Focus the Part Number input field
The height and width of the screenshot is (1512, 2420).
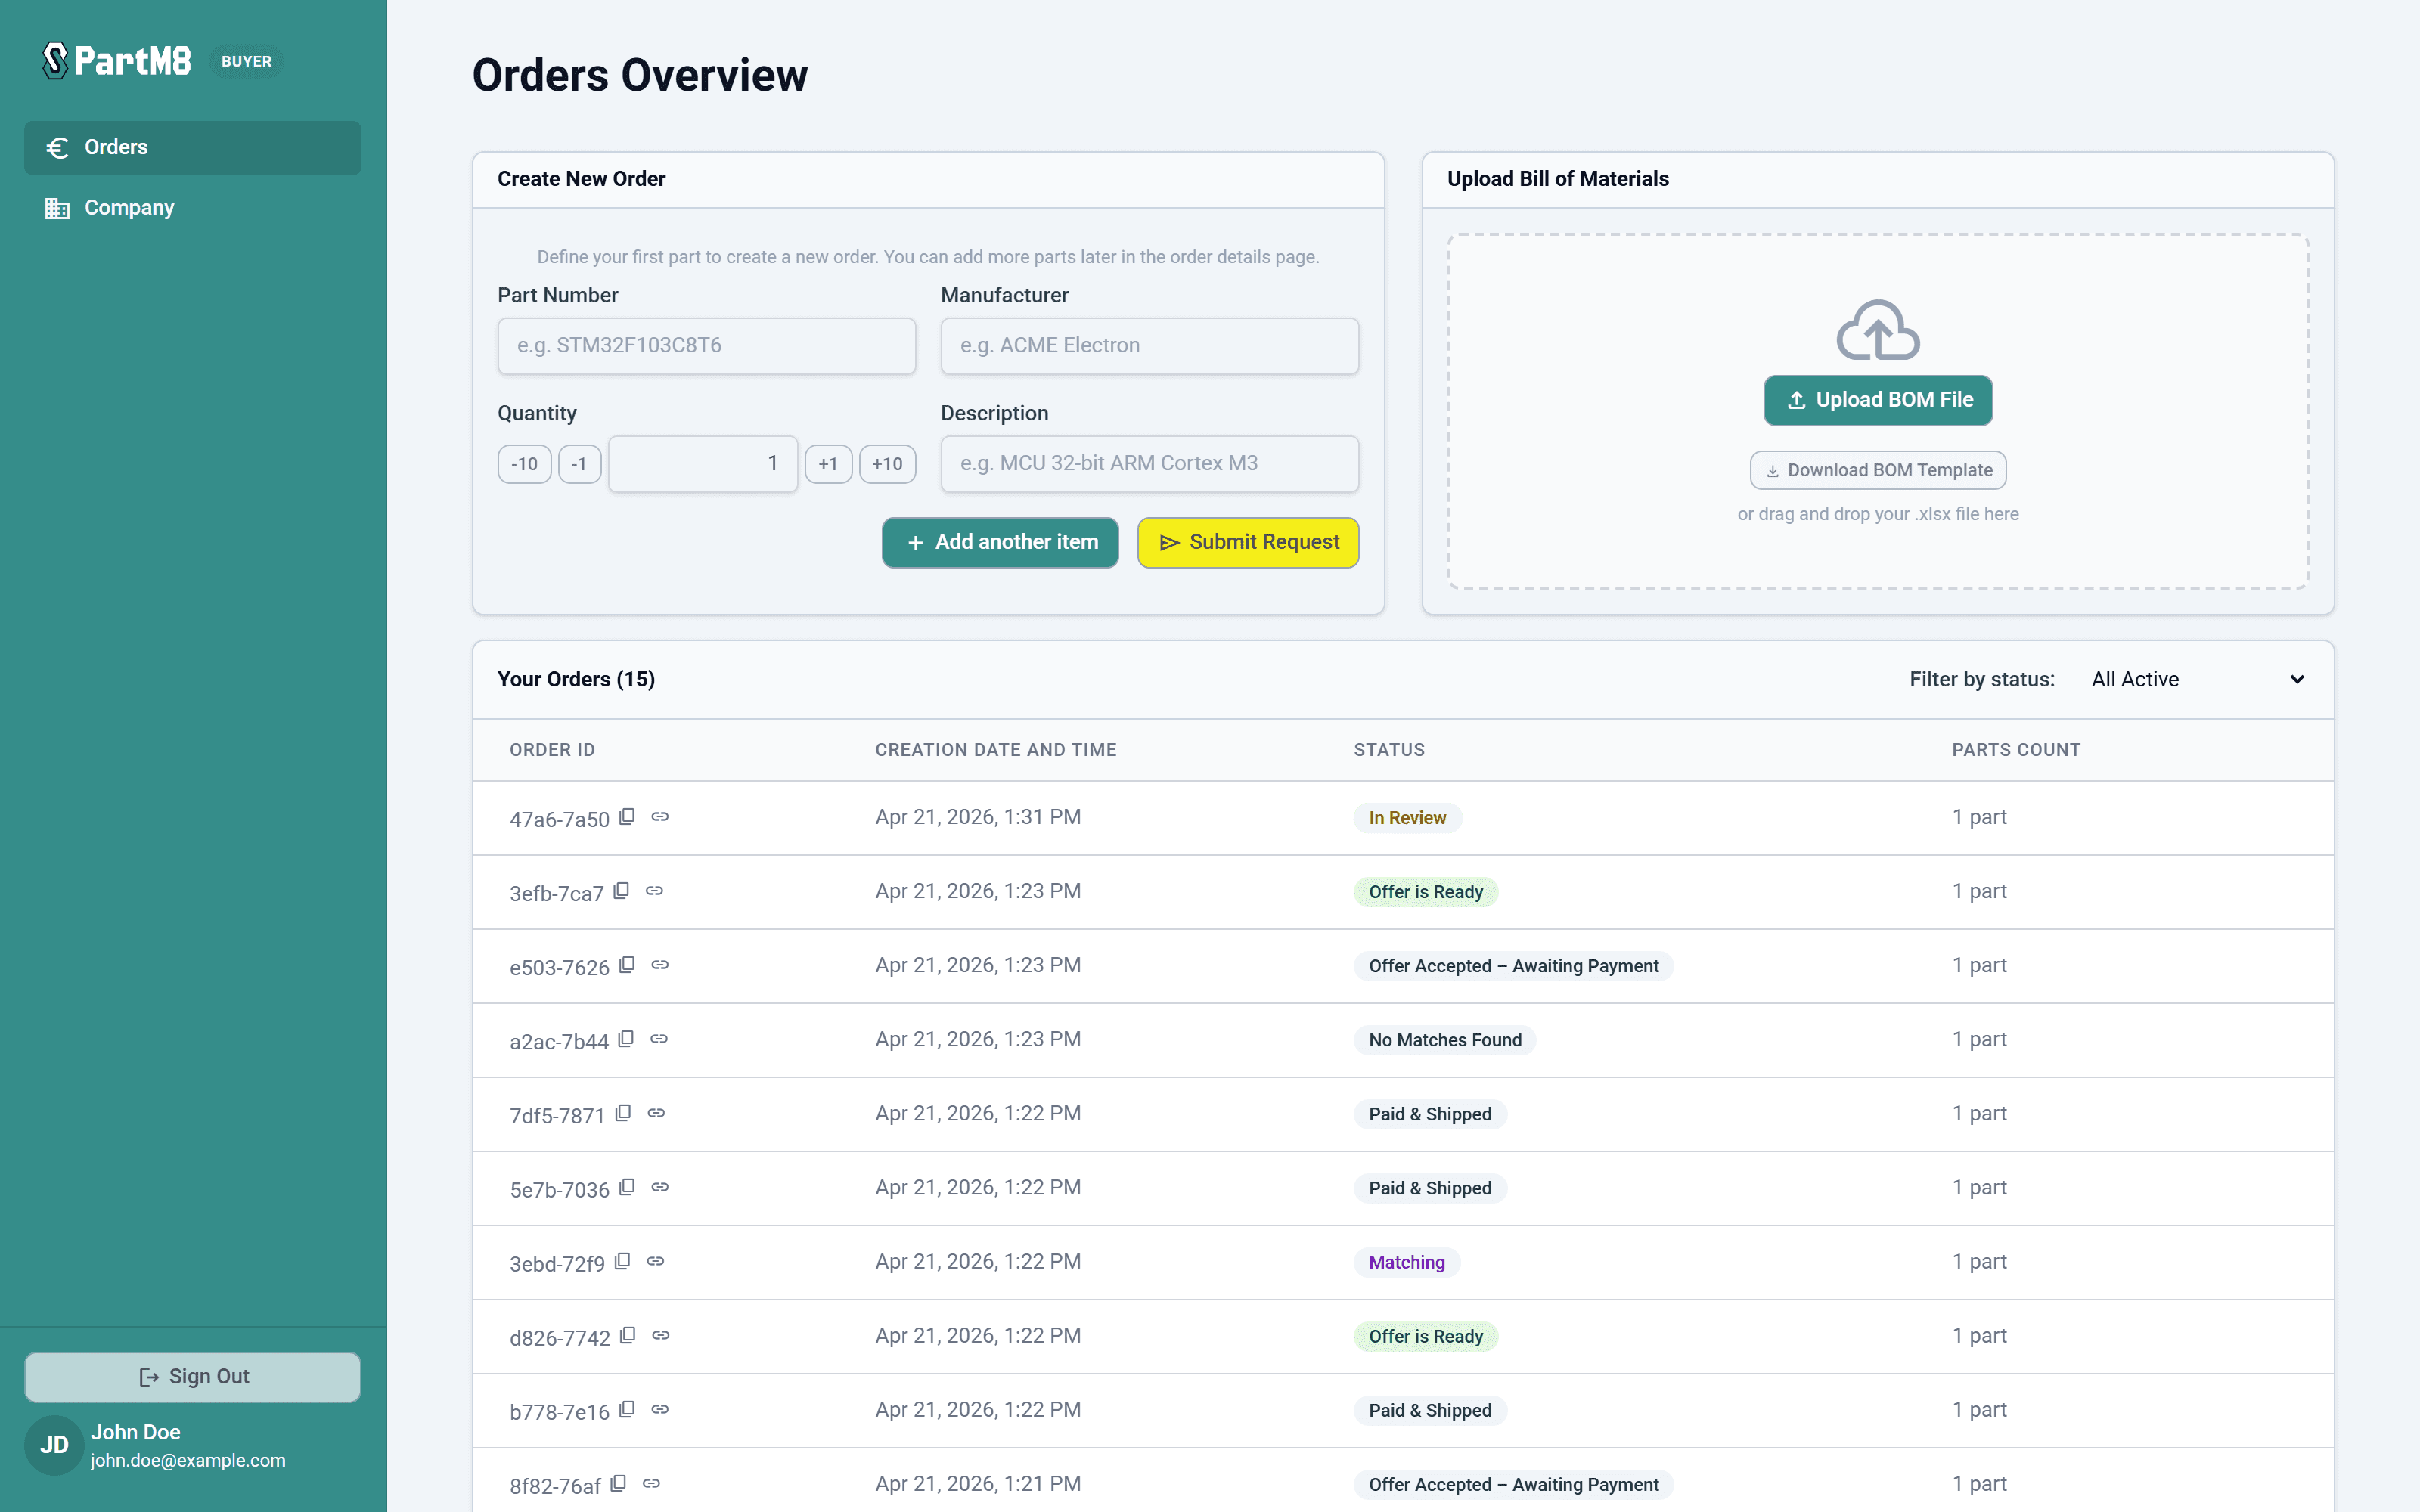[707, 346]
